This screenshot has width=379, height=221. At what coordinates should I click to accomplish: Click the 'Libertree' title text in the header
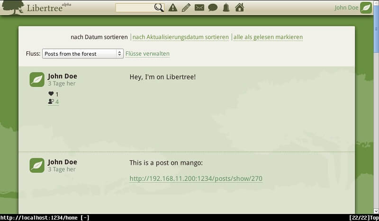coord(45,8)
